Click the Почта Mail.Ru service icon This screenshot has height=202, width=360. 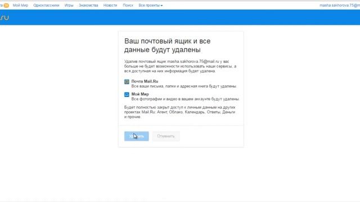[127, 82]
